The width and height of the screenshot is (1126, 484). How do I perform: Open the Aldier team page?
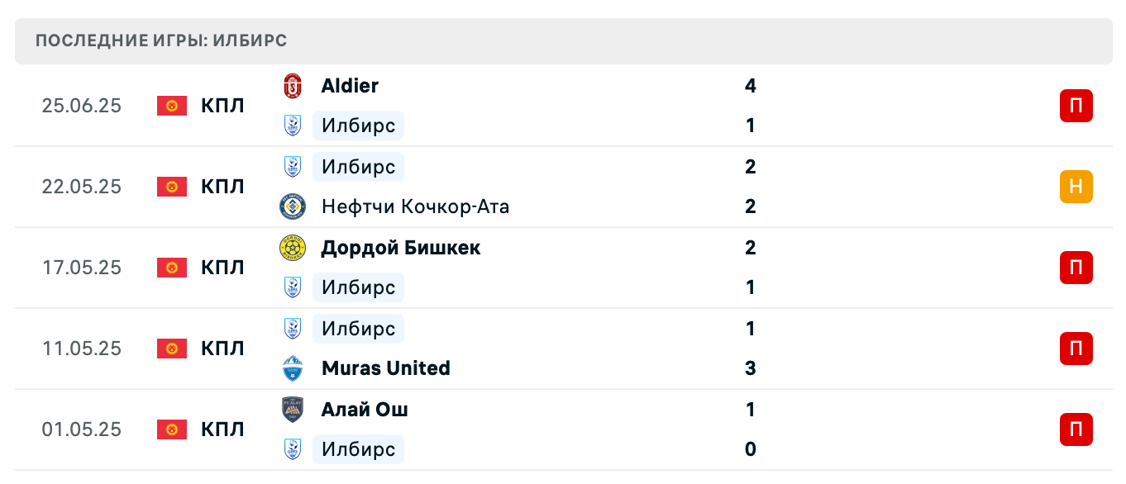pos(350,86)
